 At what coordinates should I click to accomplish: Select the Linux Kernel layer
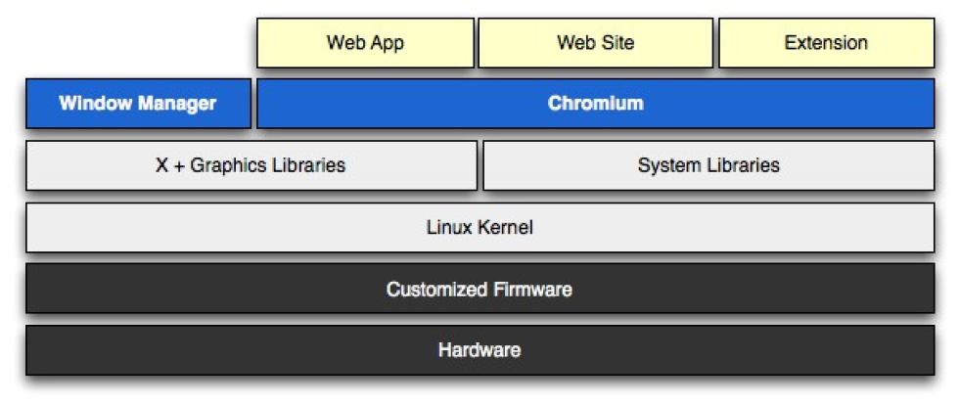click(x=479, y=228)
